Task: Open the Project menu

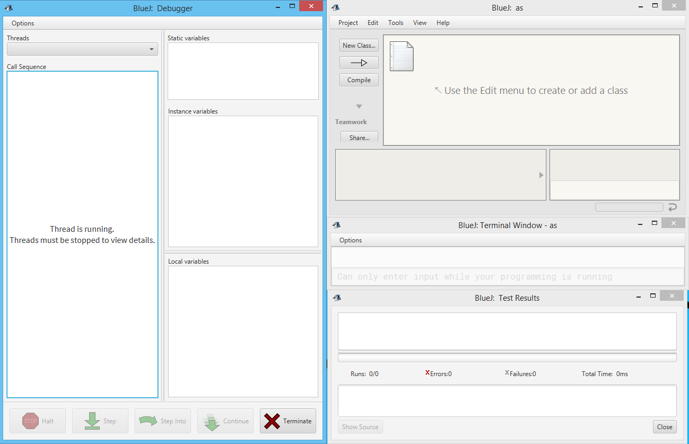Action: [x=348, y=23]
